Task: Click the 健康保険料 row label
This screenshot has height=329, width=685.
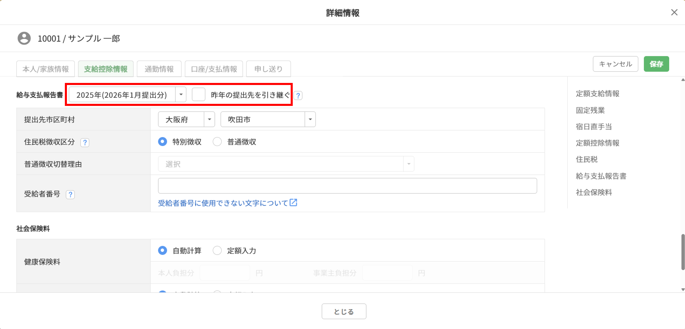Action: click(42, 262)
